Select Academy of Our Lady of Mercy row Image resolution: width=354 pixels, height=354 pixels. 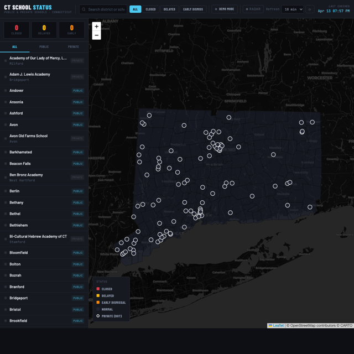(44, 60)
